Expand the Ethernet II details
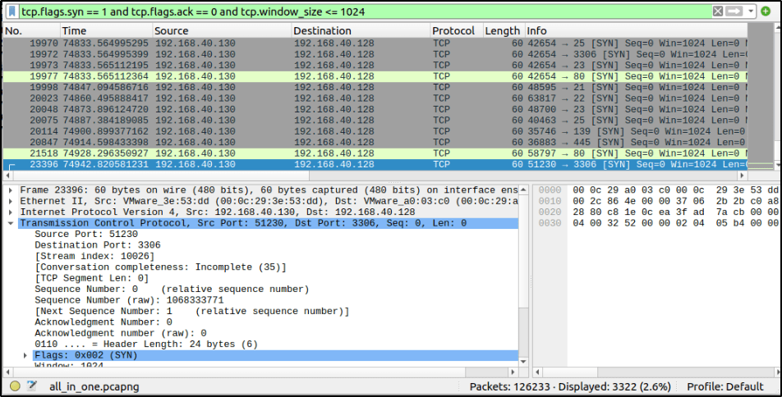The height and width of the screenshot is (397, 782). coord(10,201)
